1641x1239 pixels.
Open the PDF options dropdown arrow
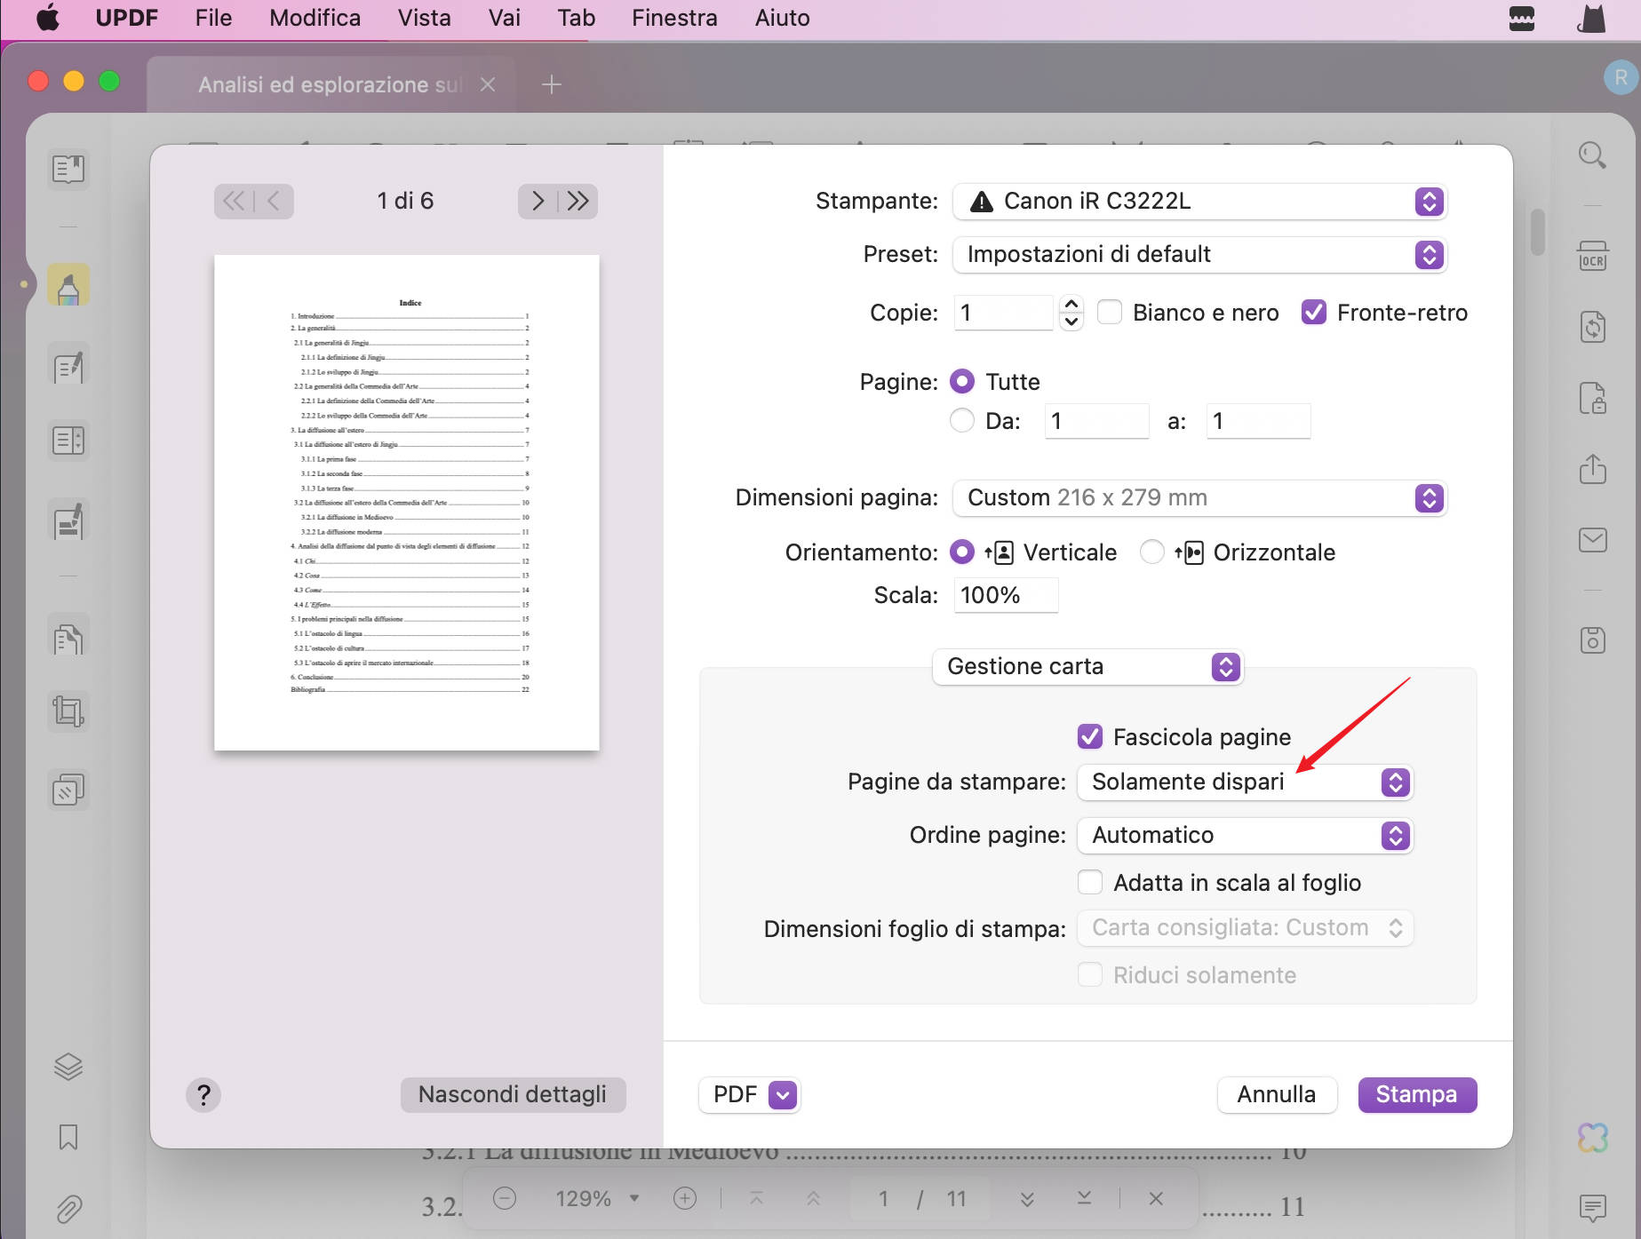tap(783, 1095)
